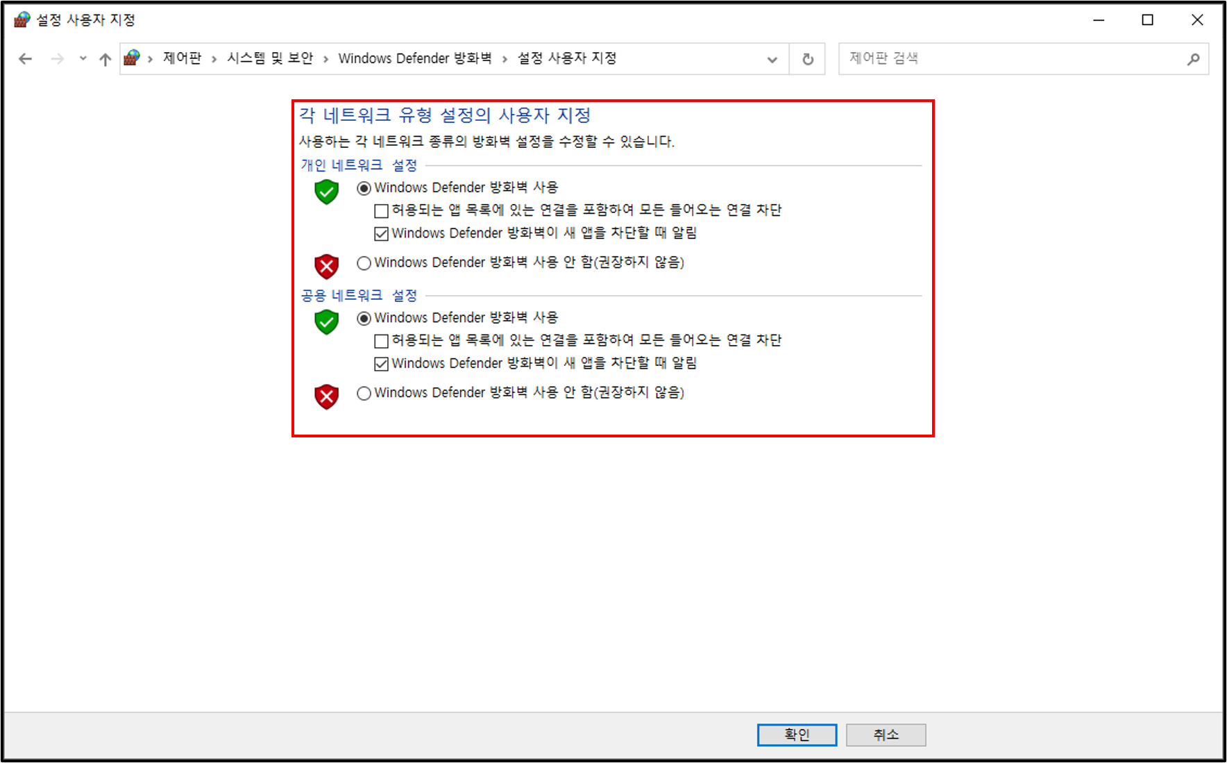Confirm settings with 확인 button

(797, 735)
